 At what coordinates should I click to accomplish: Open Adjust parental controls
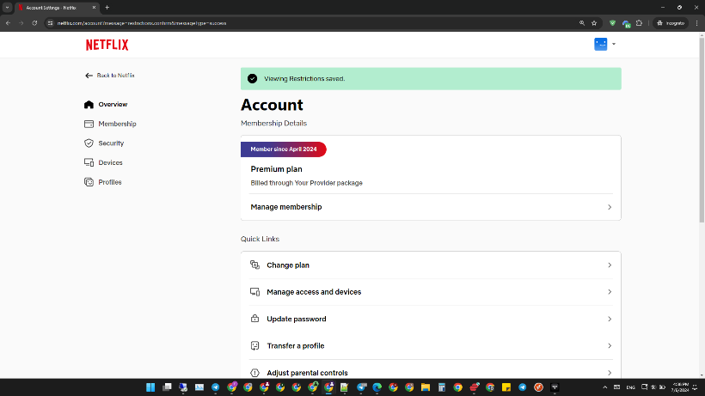coord(431,372)
